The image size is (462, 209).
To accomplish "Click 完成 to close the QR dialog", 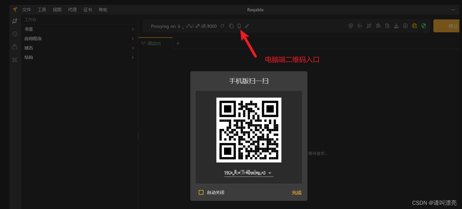I will [297, 192].
